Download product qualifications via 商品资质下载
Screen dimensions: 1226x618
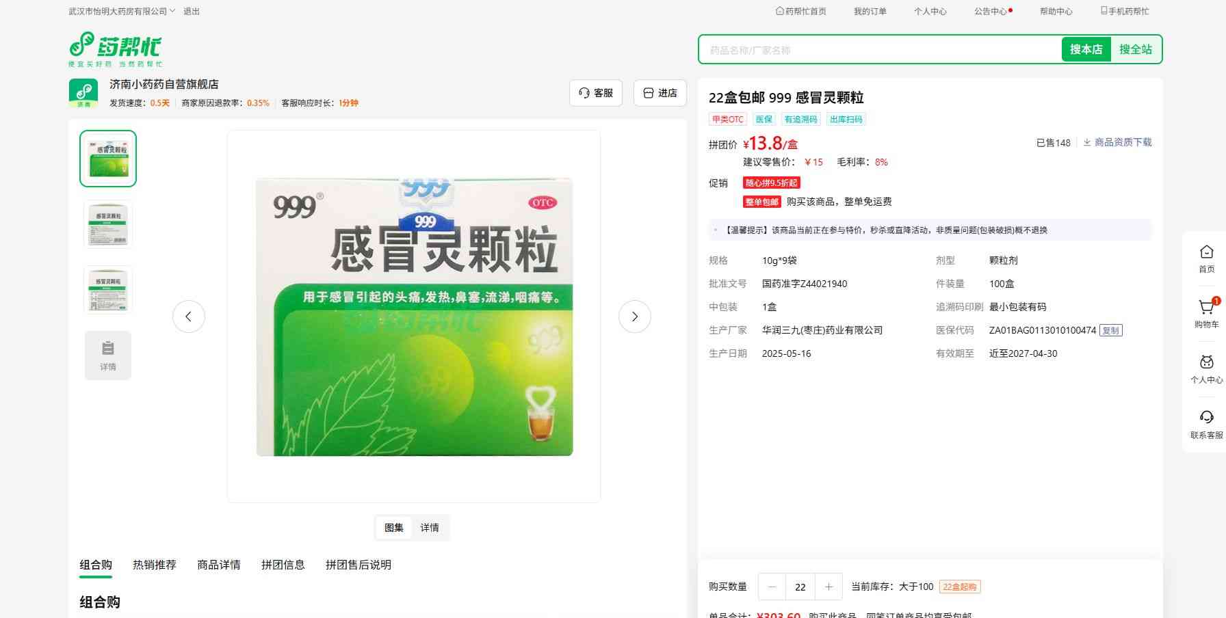pos(1118,142)
